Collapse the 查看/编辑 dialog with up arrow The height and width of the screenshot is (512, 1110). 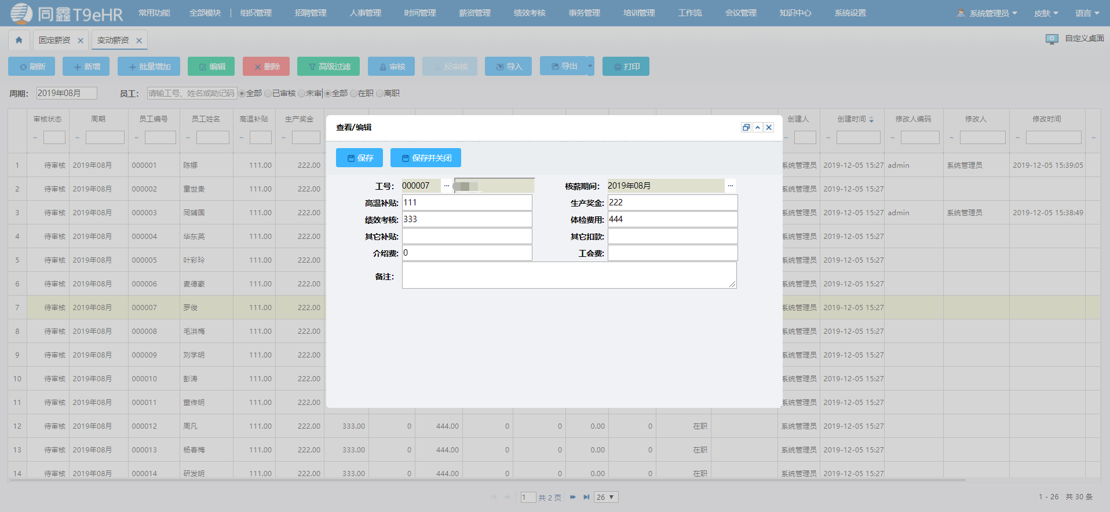point(757,127)
